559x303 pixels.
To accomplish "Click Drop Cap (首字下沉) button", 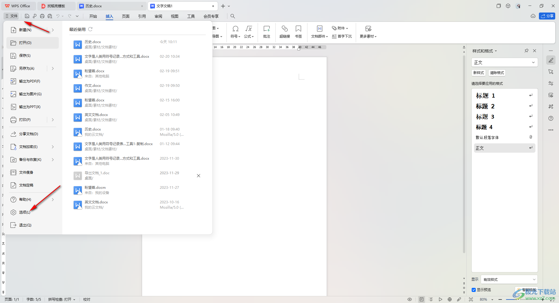I will tap(342, 36).
